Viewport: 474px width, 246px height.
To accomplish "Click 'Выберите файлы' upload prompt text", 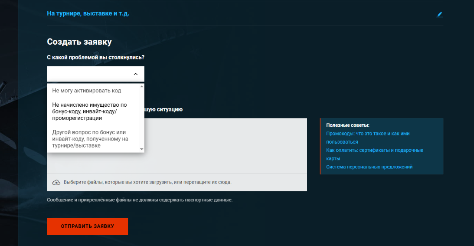I will coord(147,182).
